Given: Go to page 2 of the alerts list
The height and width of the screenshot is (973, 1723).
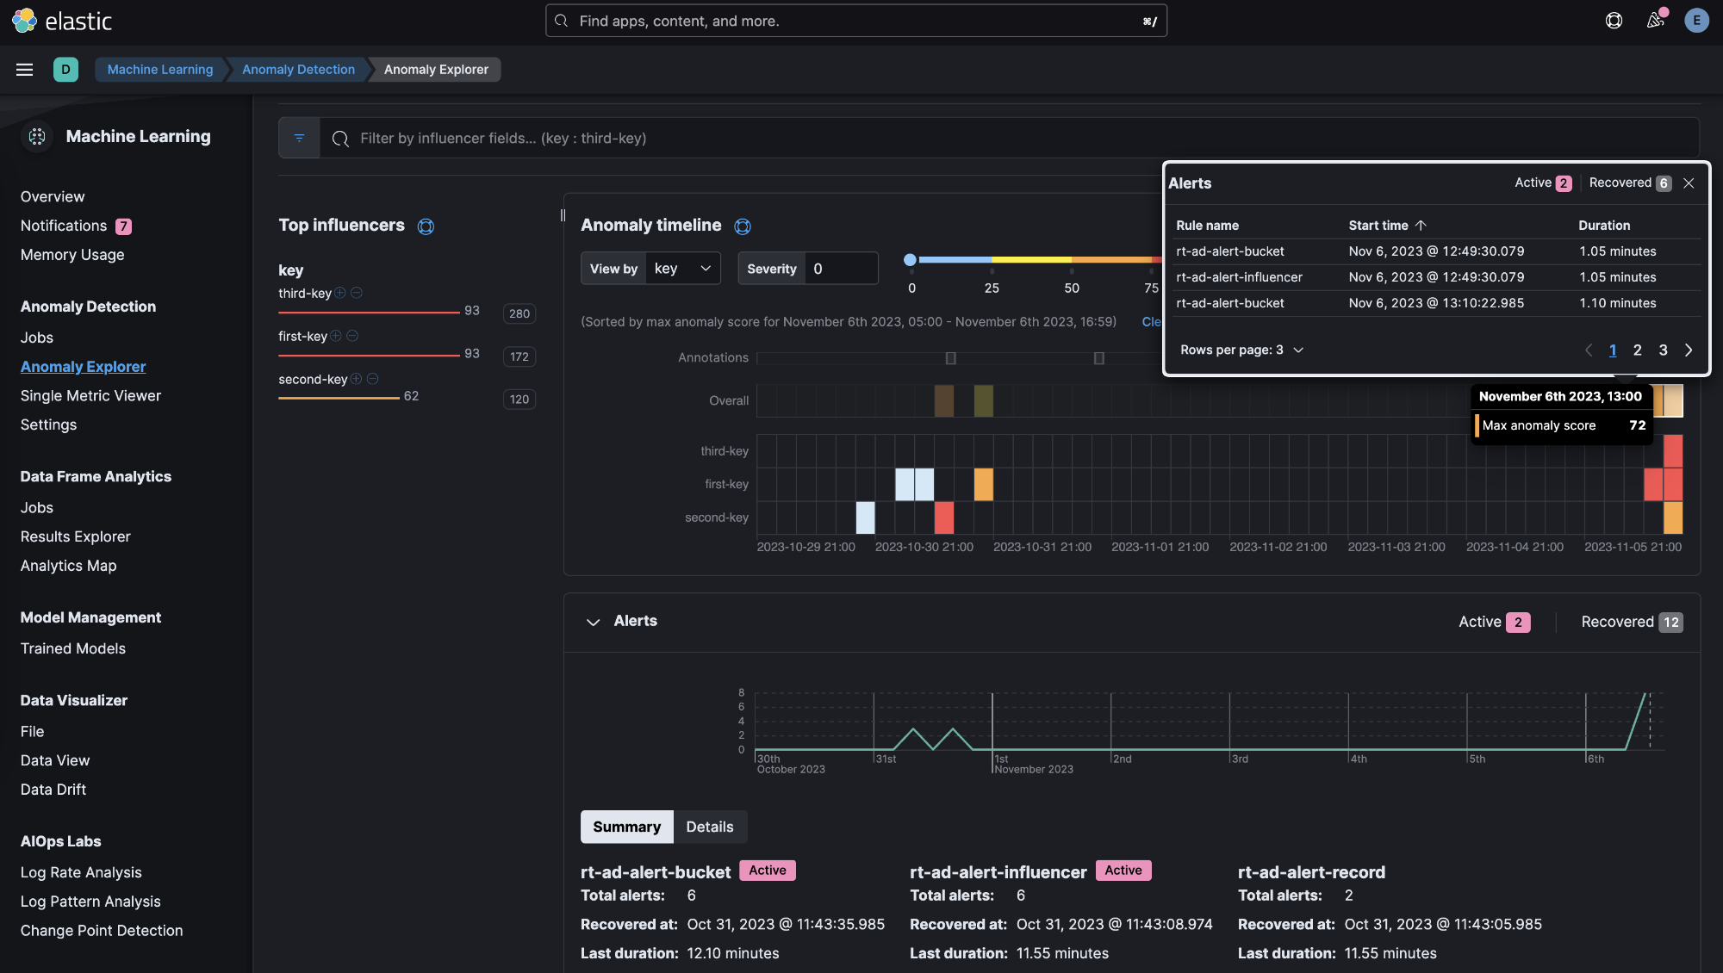Looking at the screenshot, I should [1637, 350].
